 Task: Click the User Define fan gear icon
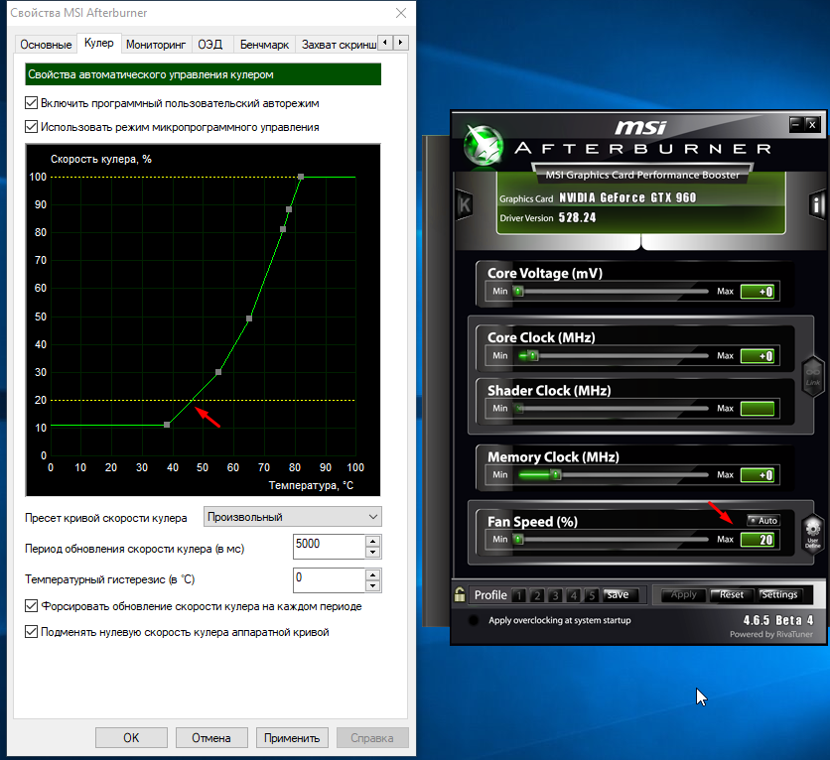pyautogui.click(x=812, y=533)
